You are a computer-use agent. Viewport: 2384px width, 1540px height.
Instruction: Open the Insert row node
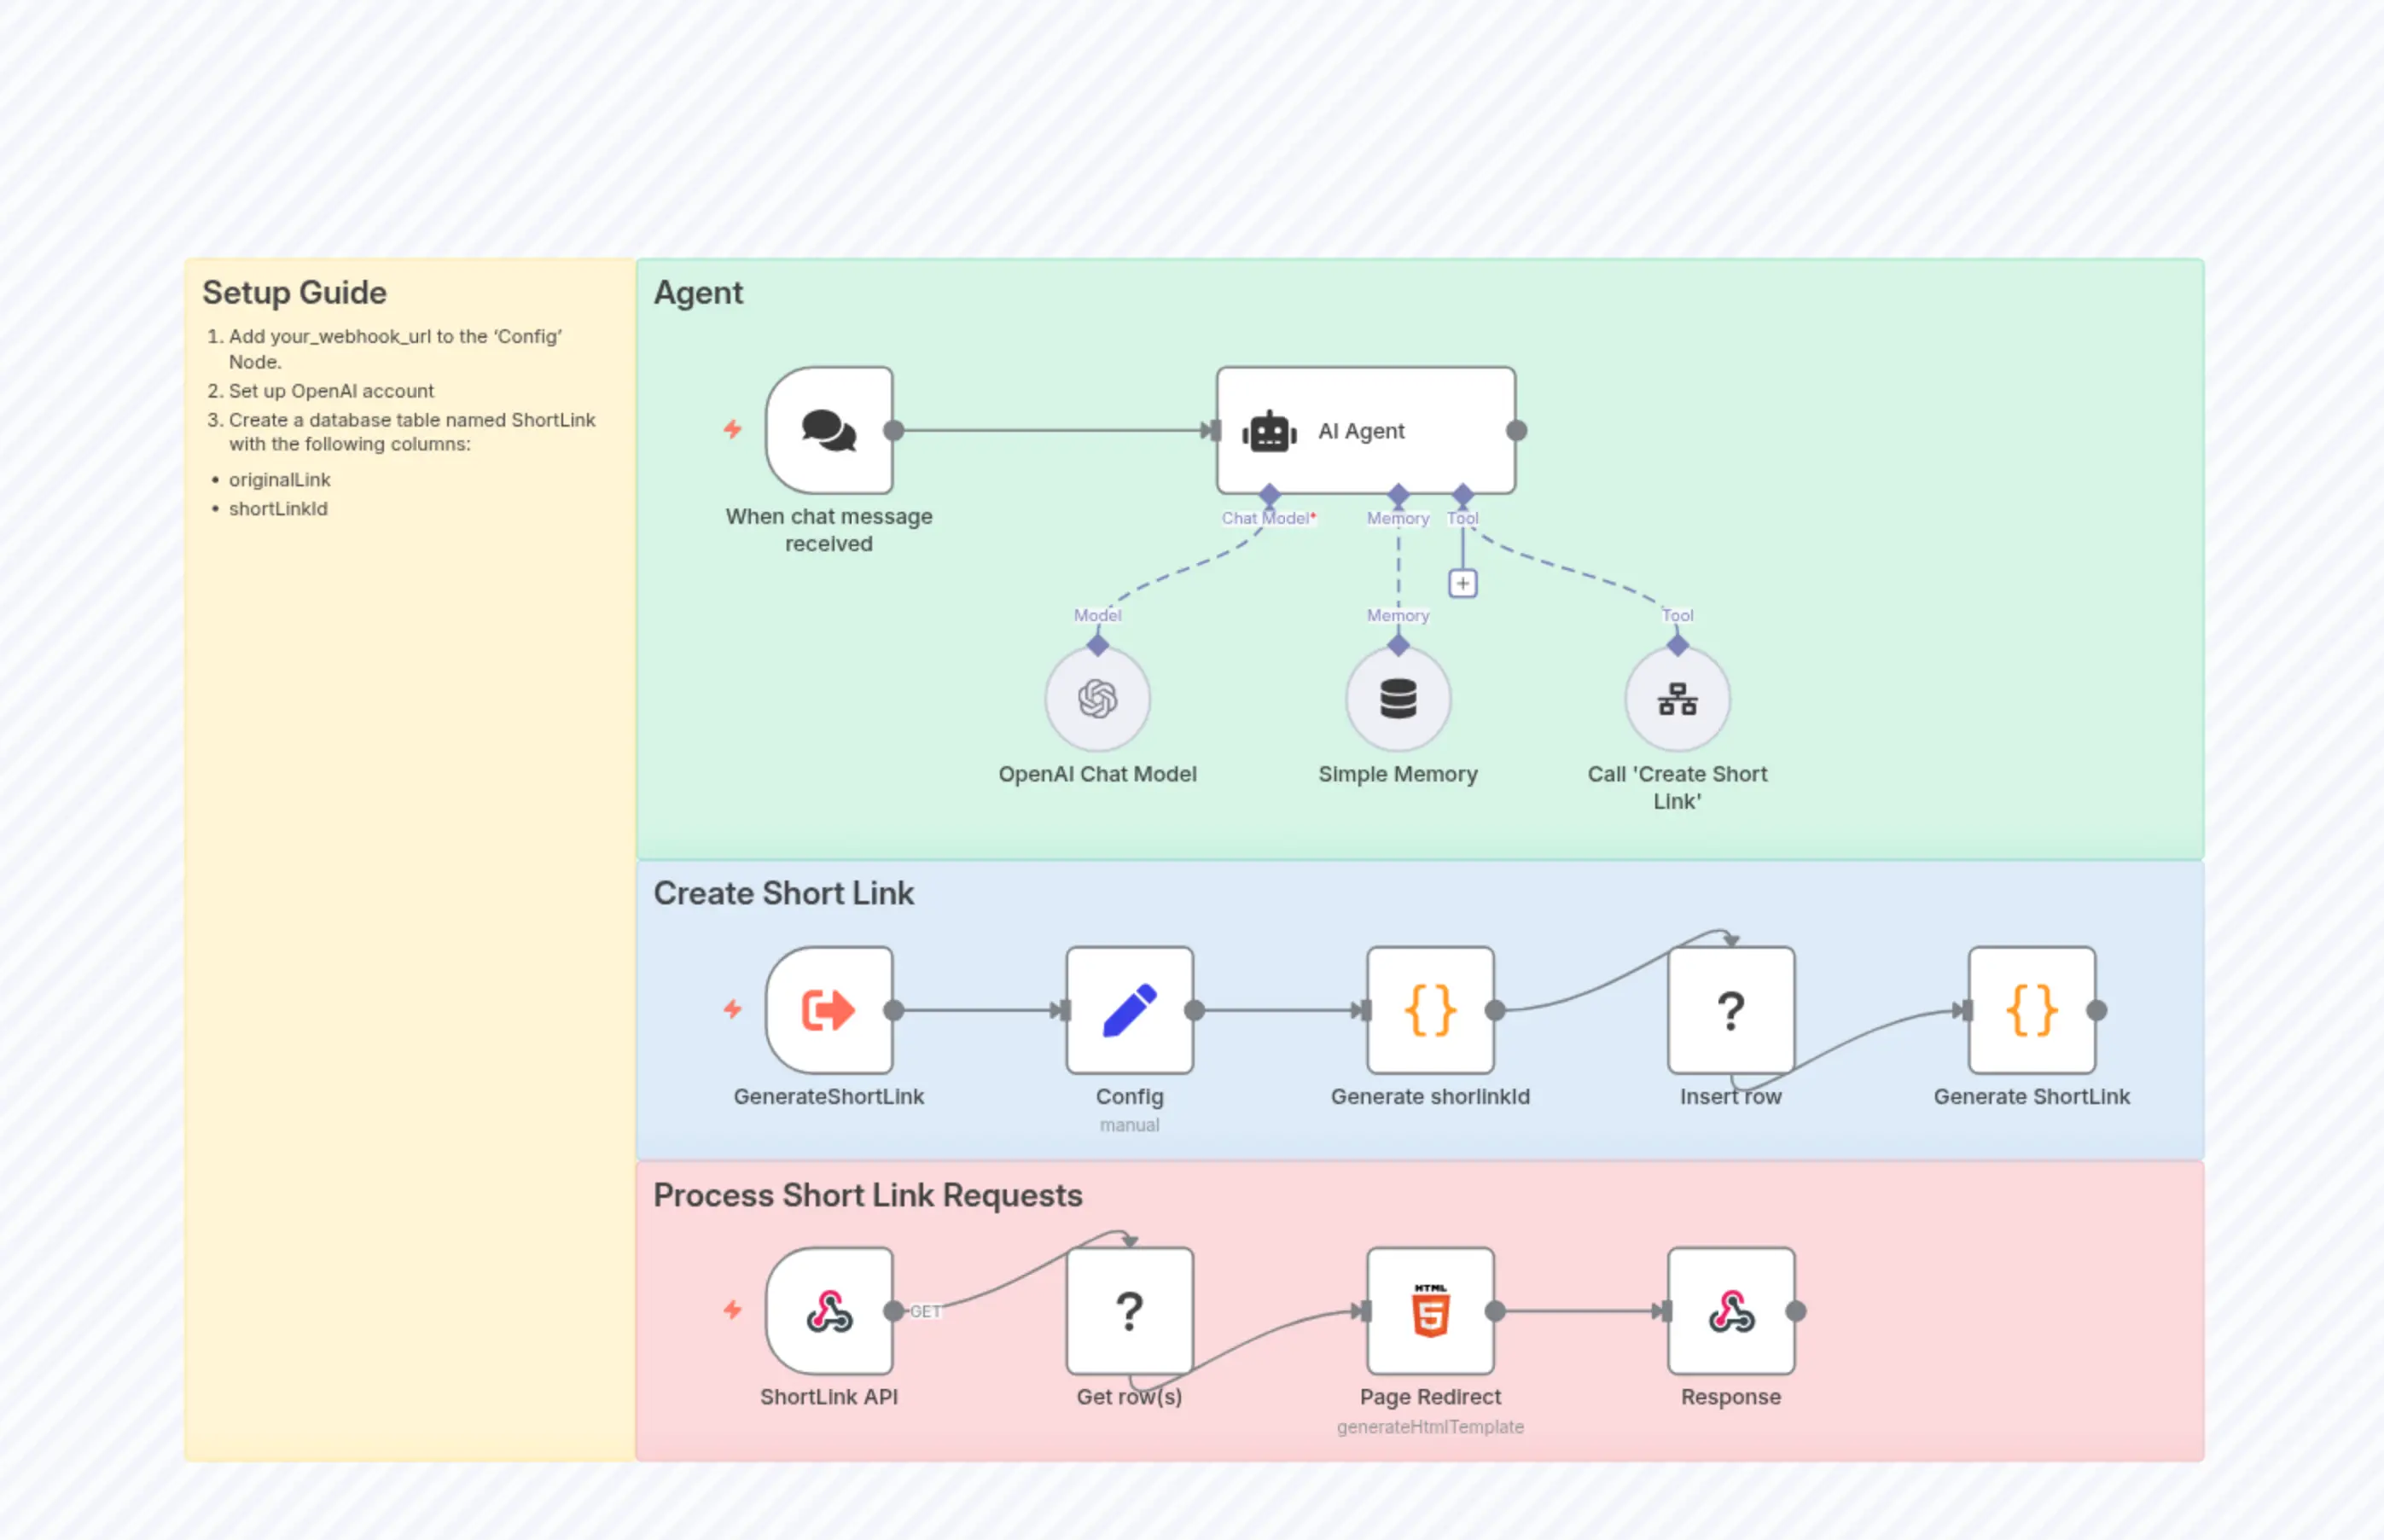pos(1729,1010)
